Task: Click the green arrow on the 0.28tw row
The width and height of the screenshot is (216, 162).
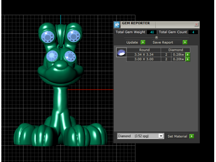Action: click(188, 54)
